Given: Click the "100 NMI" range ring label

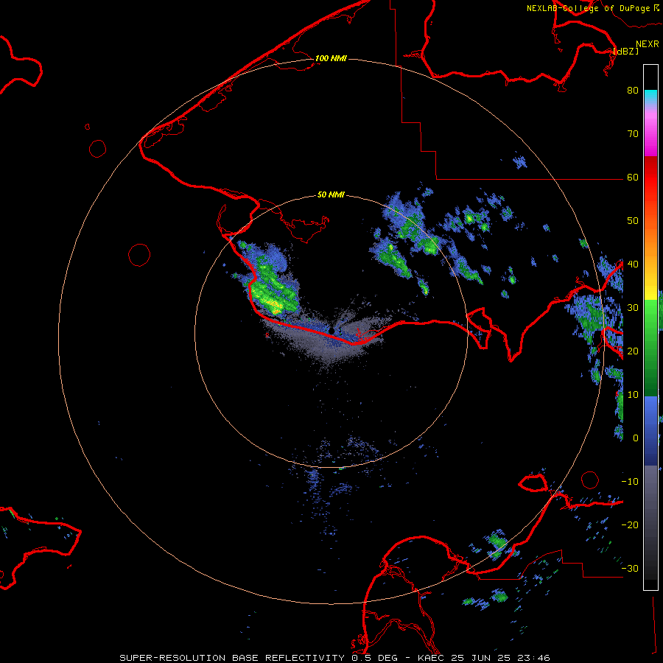Looking at the screenshot, I should click(x=331, y=58).
